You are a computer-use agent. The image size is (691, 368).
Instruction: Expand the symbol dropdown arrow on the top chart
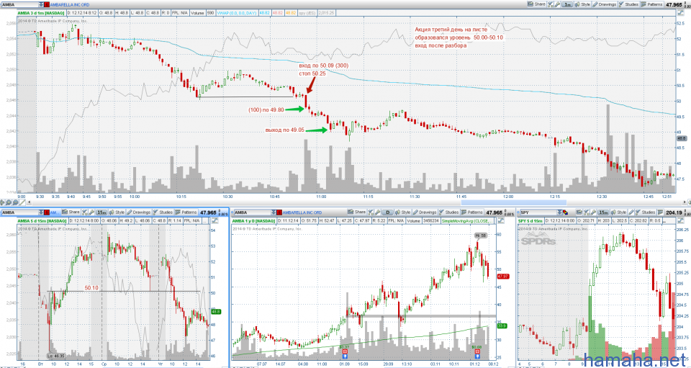[x=41, y=5]
